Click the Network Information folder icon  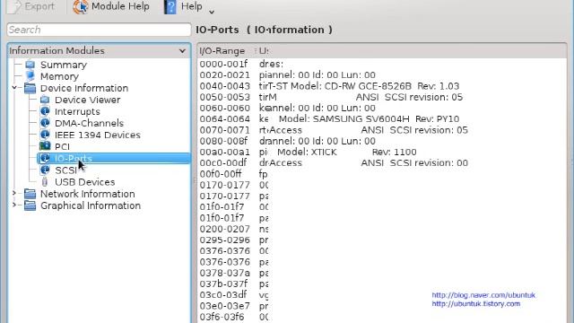click(x=30, y=194)
